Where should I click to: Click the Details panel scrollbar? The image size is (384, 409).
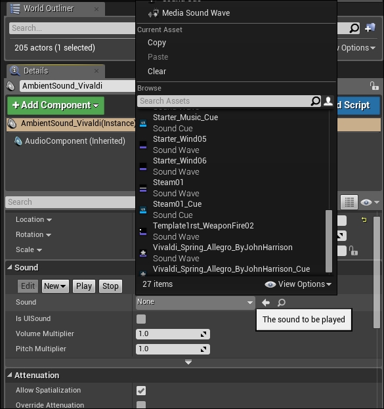[x=376, y=272]
